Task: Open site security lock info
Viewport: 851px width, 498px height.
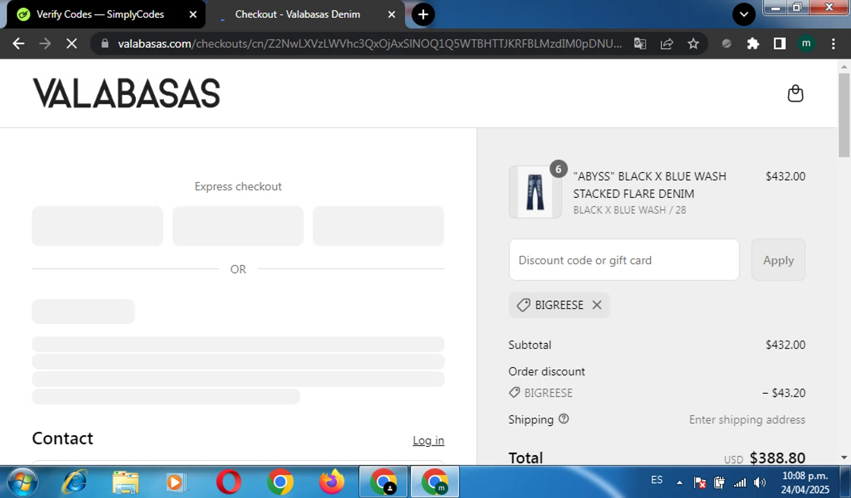Action: tap(104, 44)
